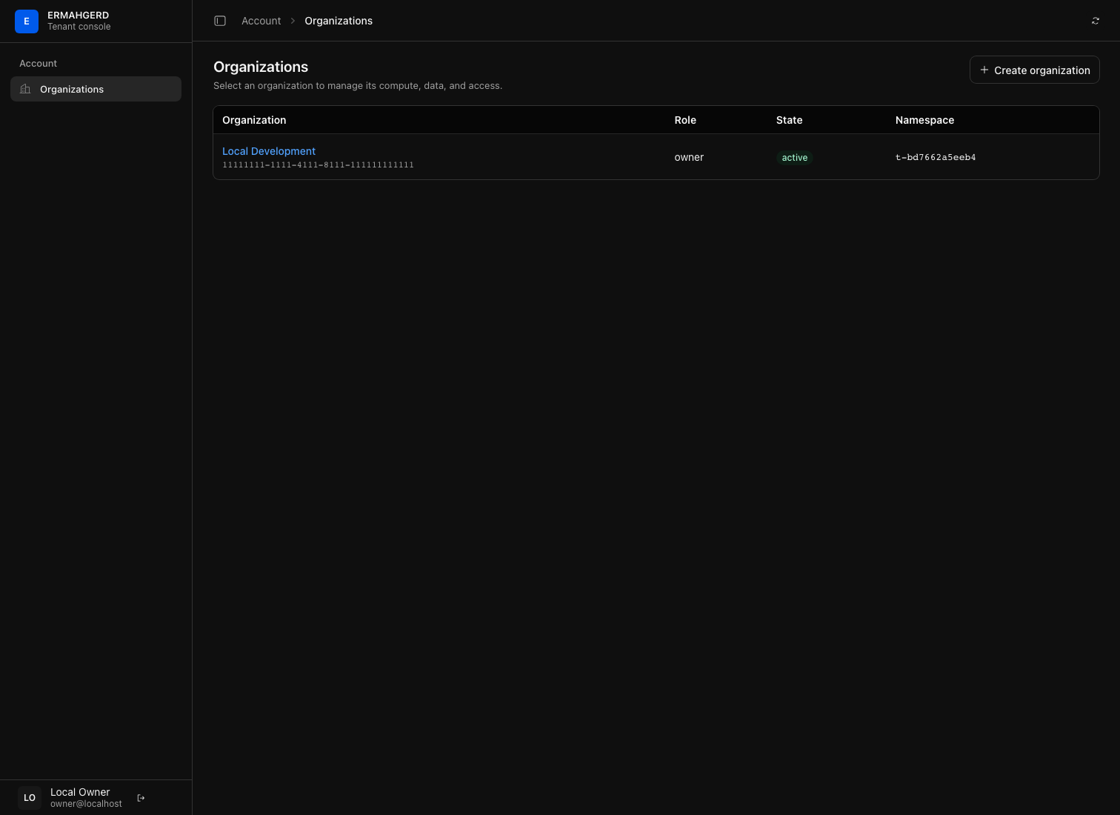Click the organization ID 11111111-1111-4111-8111-111111111111
The width and height of the screenshot is (1120, 815).
(x=318, y=165)
